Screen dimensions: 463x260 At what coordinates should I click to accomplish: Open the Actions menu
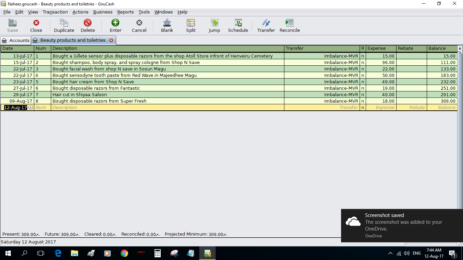click(80, 12)
